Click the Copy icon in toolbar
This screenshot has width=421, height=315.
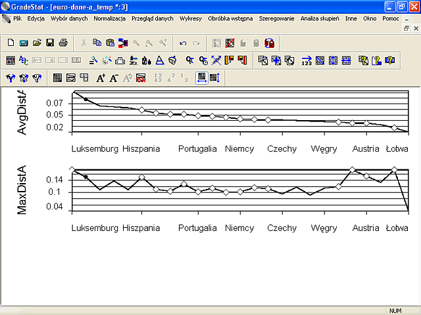(x=97, y=43)
